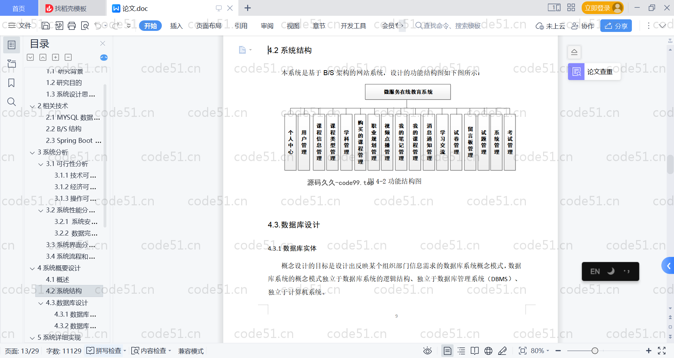Click the fit page zoom icon

[523, 351]
